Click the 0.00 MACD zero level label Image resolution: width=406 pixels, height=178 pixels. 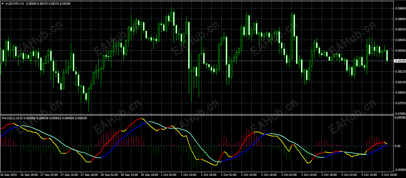pyautogui.click(x=398, y=146)
